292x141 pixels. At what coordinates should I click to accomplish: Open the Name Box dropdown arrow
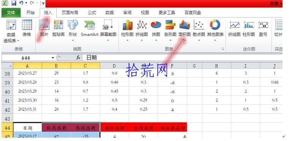click(x=53, y=58)
